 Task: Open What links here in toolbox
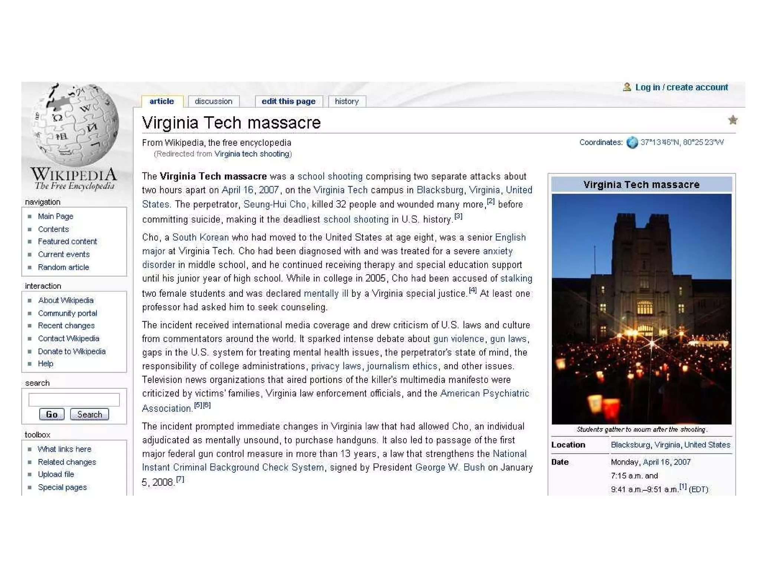point(65,449)
